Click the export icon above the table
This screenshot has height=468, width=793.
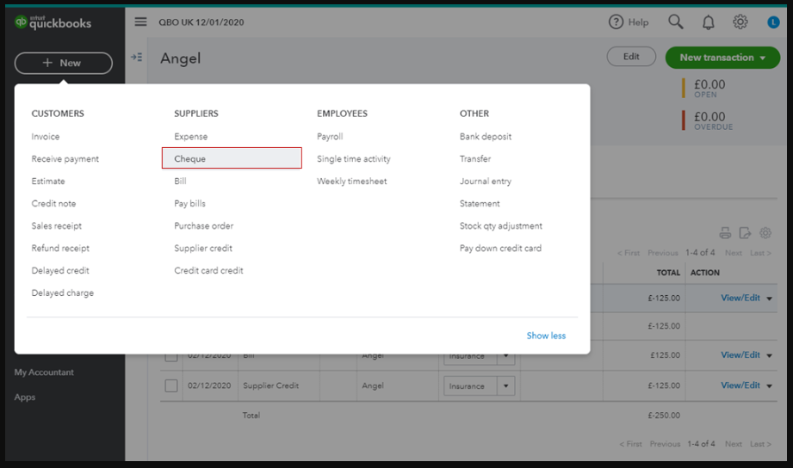point(745,233)
